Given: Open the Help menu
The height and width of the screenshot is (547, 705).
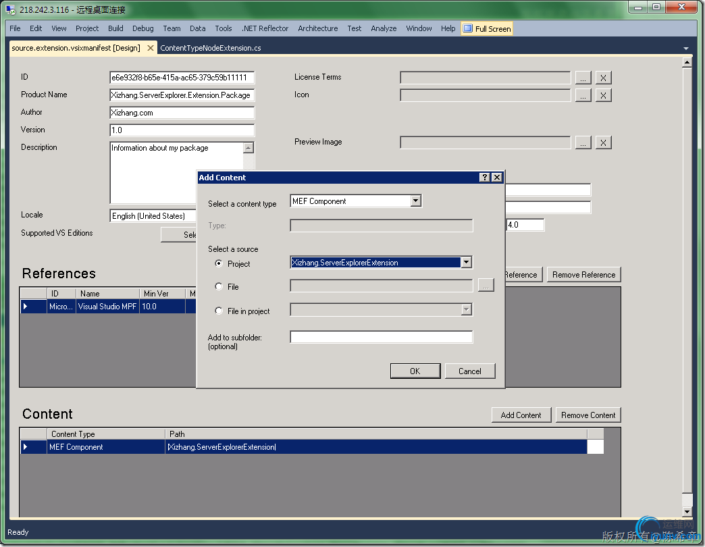Looking at the screenshot, I should (448, 28).
